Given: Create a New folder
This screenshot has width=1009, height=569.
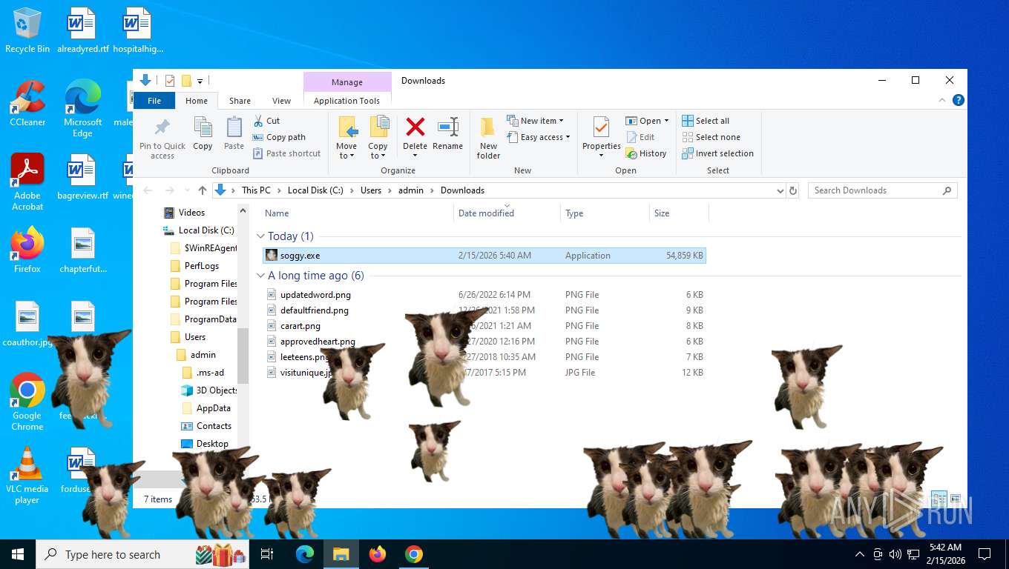Looking at the screenshot, I should (488, 138).
